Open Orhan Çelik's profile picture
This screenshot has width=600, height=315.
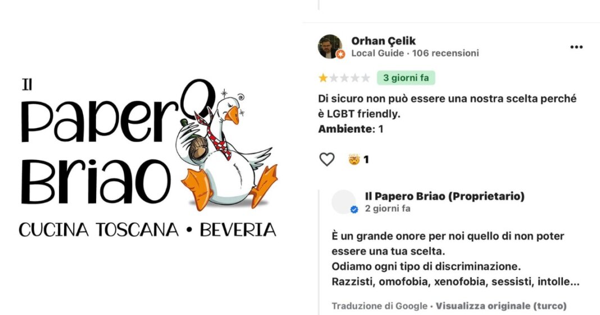pyautogui.click(x=330, y=46)
